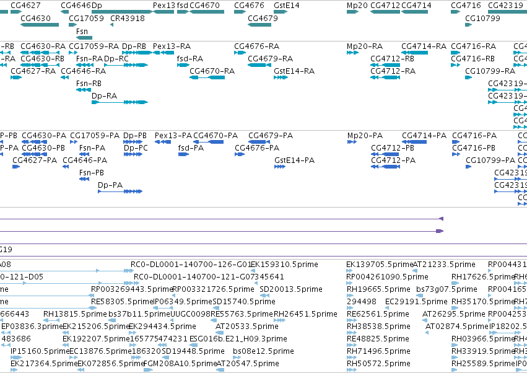Click transcript CG4714-RA

(424, 46)
